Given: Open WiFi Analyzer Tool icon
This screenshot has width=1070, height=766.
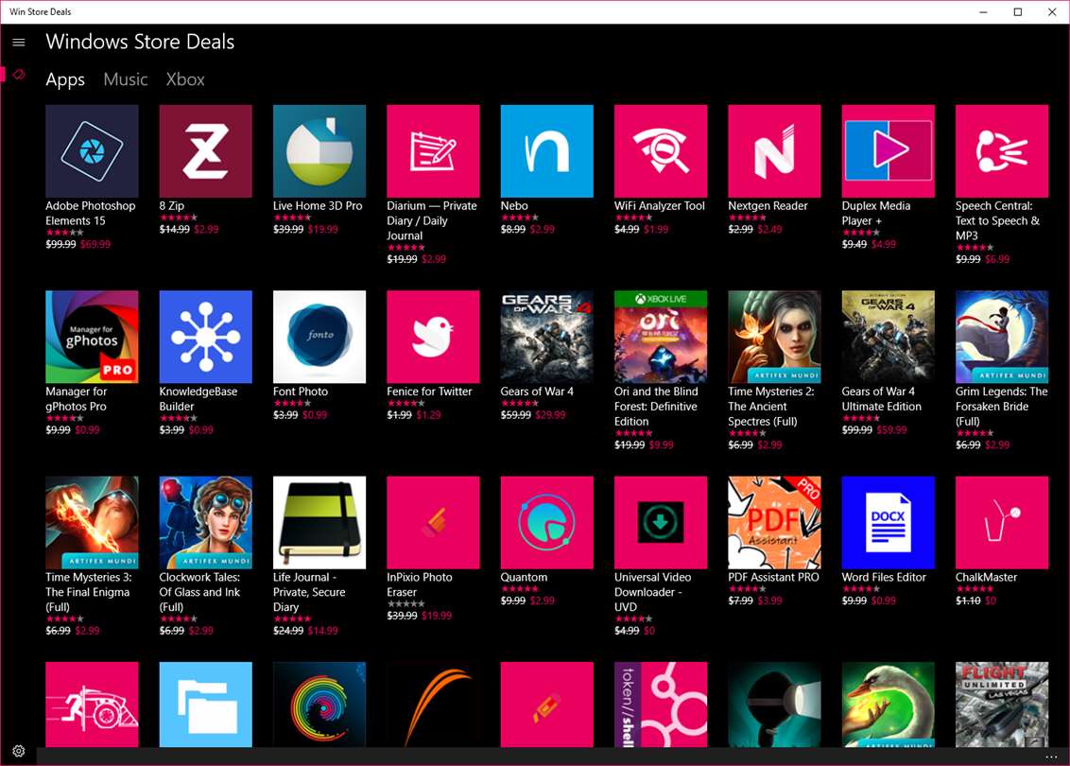Looking at the screenshot, I should tap(661, 151).
